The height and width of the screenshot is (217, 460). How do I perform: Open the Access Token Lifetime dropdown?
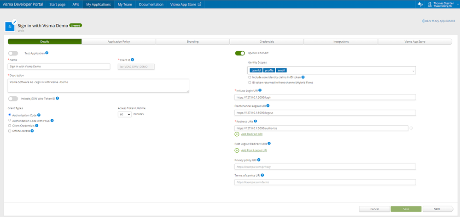click(x=125, y=114)
